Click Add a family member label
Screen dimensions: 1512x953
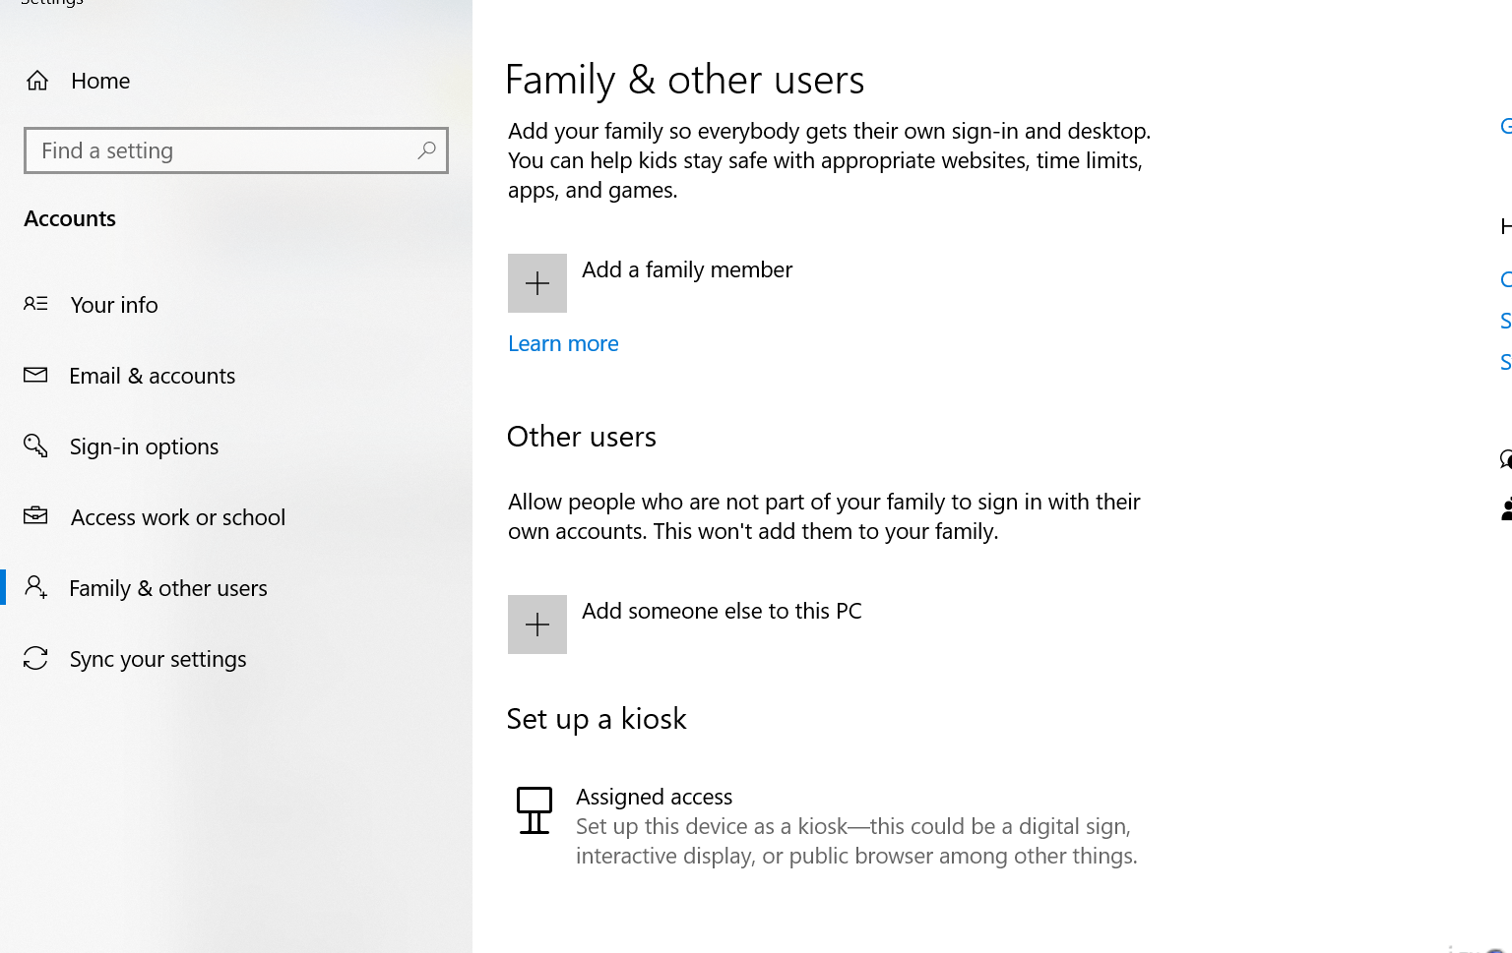coord(687,269)
